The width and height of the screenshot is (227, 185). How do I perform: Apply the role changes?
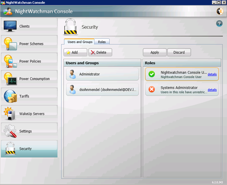click(154, 52)
